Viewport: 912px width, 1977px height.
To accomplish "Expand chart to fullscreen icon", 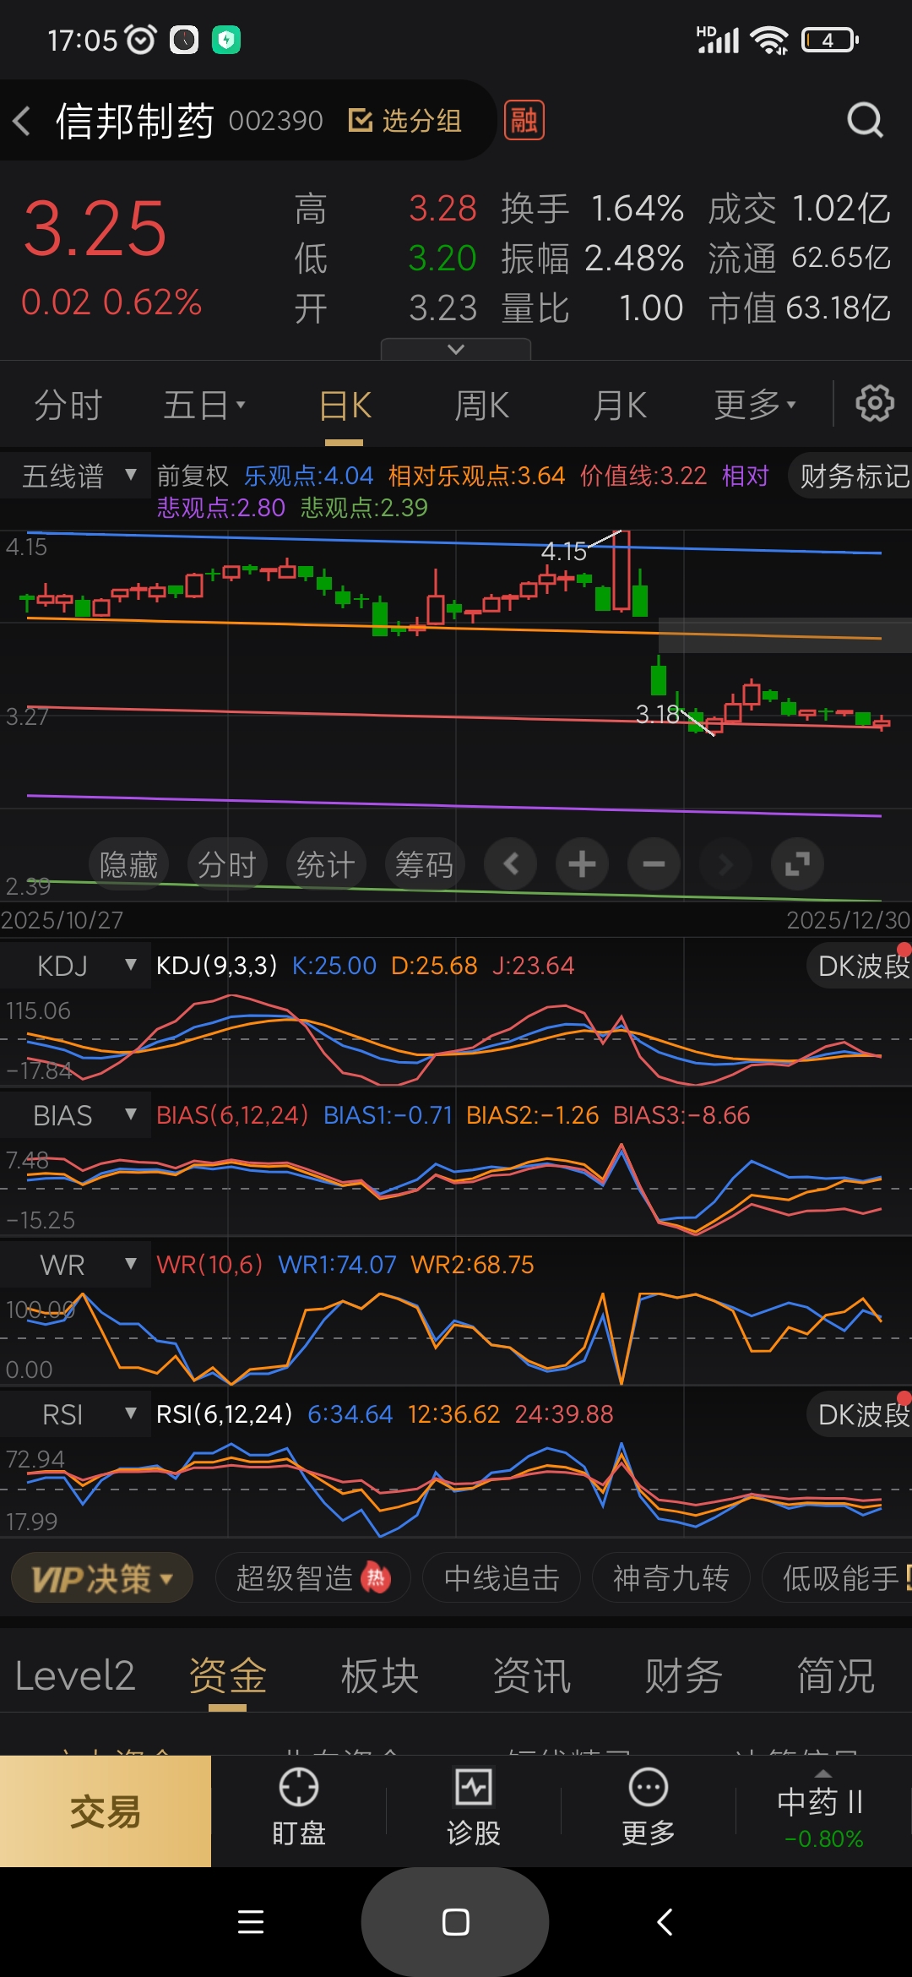I will tap(797, 864).
